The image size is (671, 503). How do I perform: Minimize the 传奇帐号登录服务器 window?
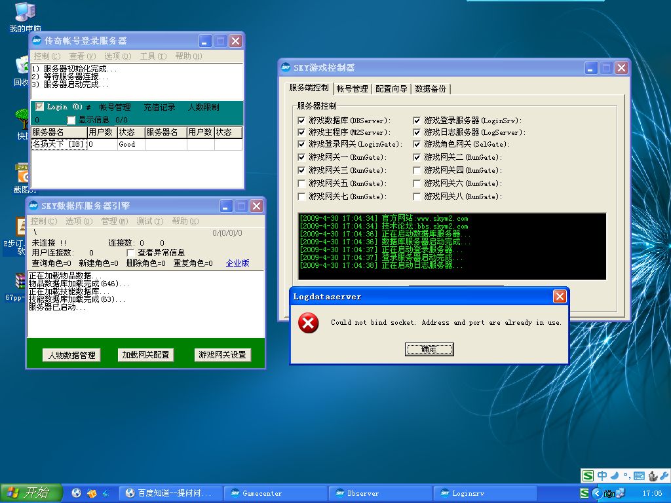coord(205,41)
